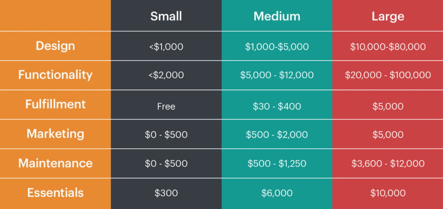Select the Marketing row label
Image resolution: width=443 pixels, height=209 pixels.
(55, 134)
